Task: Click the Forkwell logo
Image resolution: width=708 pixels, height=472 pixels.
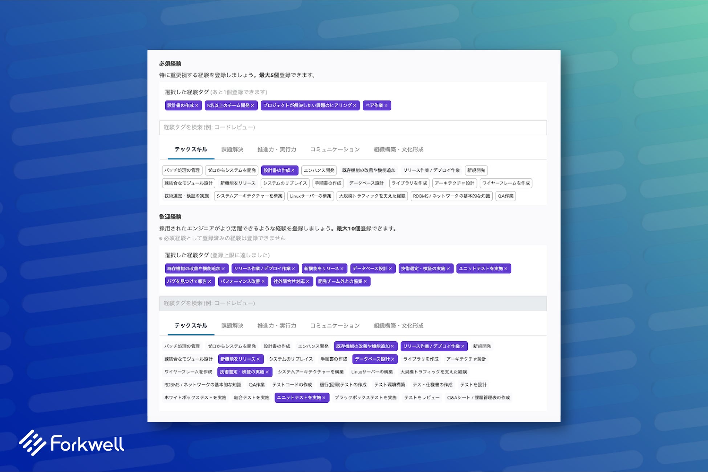Action: (72, 443)
